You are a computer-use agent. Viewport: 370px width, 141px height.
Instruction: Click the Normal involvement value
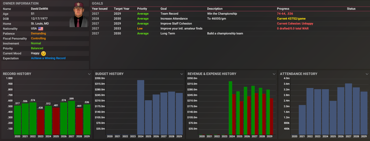[x=36, y=44]
